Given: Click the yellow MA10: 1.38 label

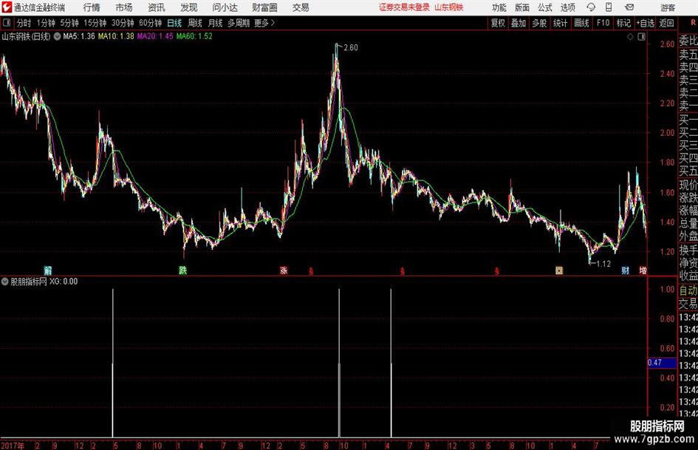Looking at the screenshot, I should (116, 36).
